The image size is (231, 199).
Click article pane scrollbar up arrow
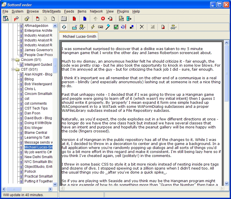227,43
